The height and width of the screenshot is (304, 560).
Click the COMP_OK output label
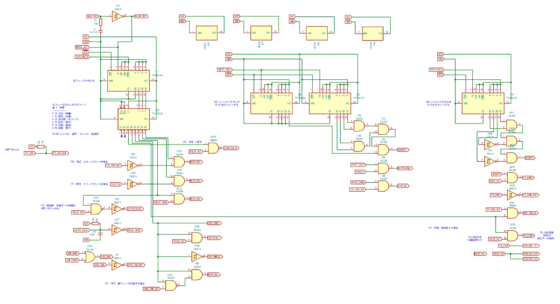(x=403, y=186)
